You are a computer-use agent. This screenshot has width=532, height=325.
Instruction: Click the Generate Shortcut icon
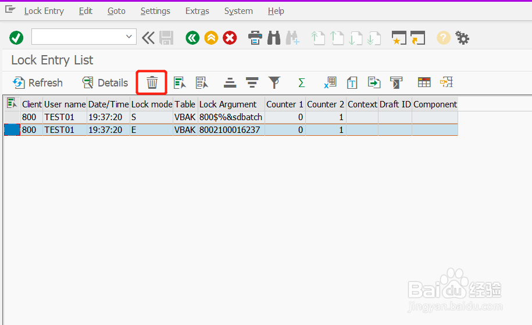click(417, 38)
